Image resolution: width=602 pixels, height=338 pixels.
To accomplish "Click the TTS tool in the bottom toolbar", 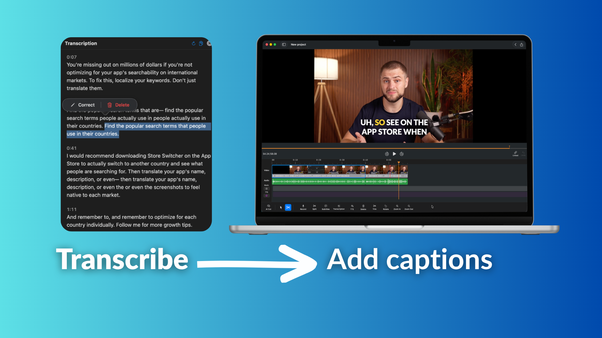I will pos(352,207).
